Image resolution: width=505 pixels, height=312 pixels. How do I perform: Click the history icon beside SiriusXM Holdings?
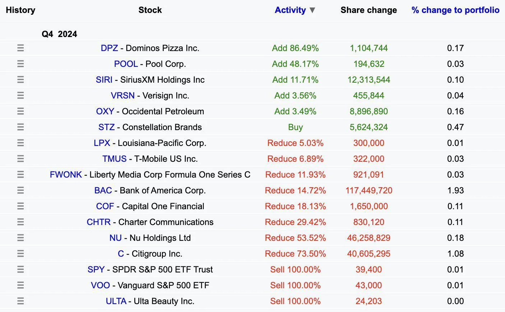(x=20, y=80)
